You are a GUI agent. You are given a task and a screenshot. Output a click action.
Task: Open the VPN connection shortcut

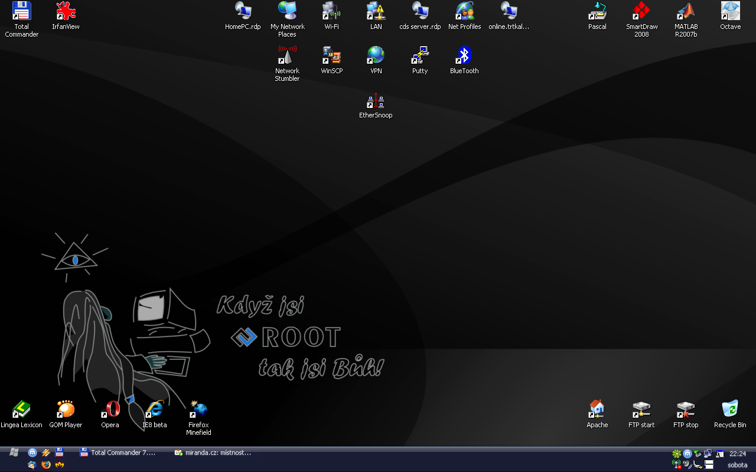(376, 60)
